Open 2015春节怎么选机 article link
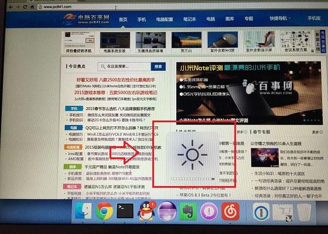 coord(120,109)
